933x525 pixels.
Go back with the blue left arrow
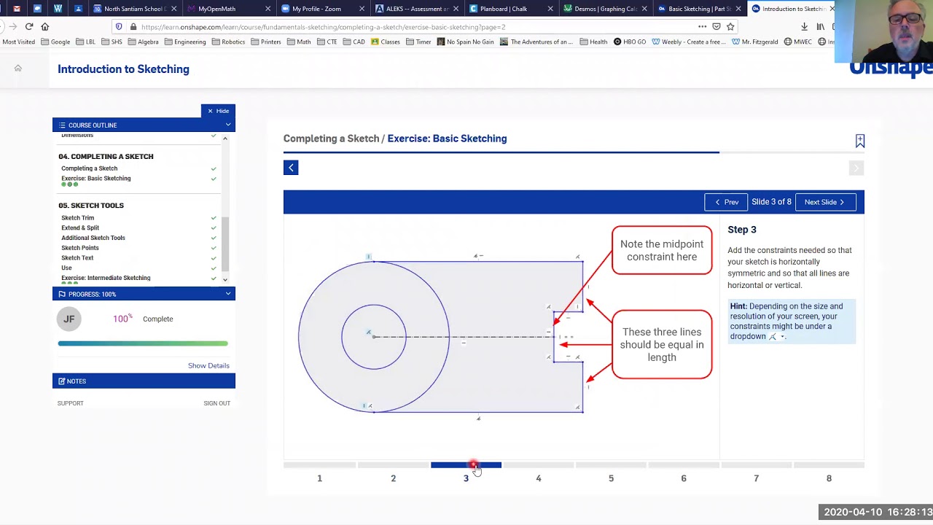tap(291, 168)
